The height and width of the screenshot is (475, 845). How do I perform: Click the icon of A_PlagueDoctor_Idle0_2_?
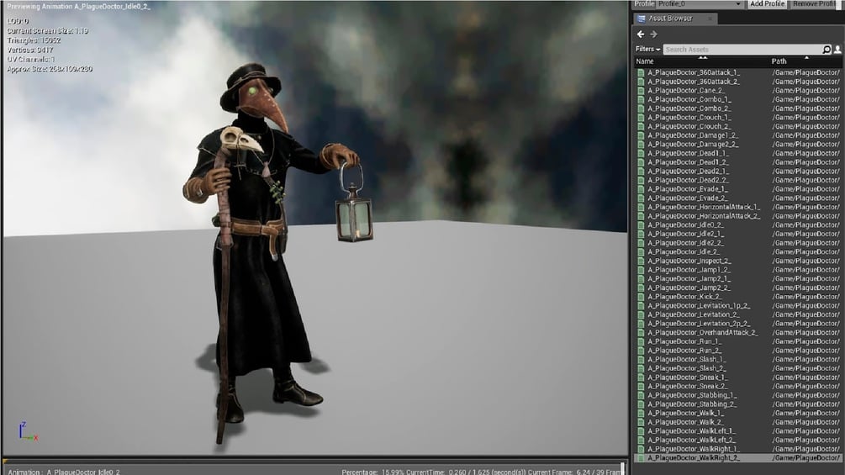click(641, 225)
